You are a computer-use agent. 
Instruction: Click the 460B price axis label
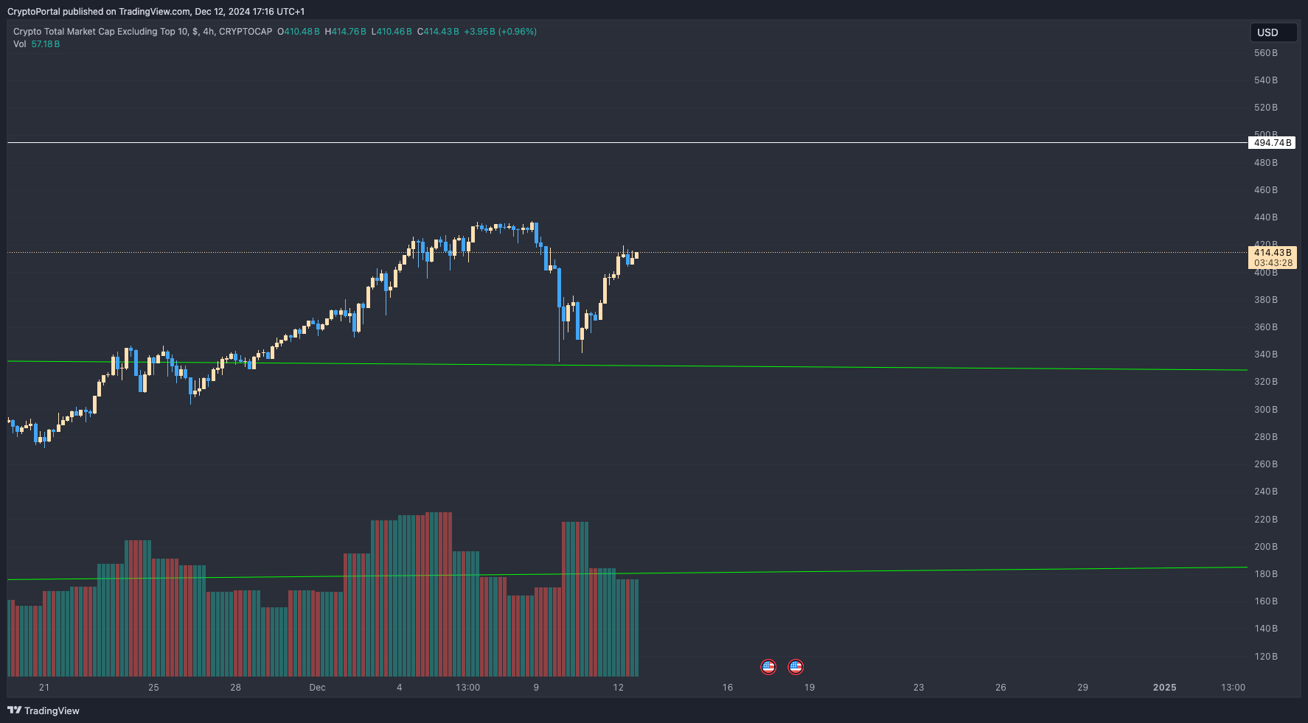coord(1266,190)
